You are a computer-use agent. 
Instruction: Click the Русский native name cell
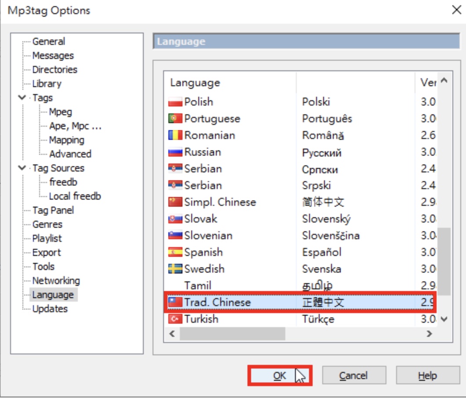[321, 152]
